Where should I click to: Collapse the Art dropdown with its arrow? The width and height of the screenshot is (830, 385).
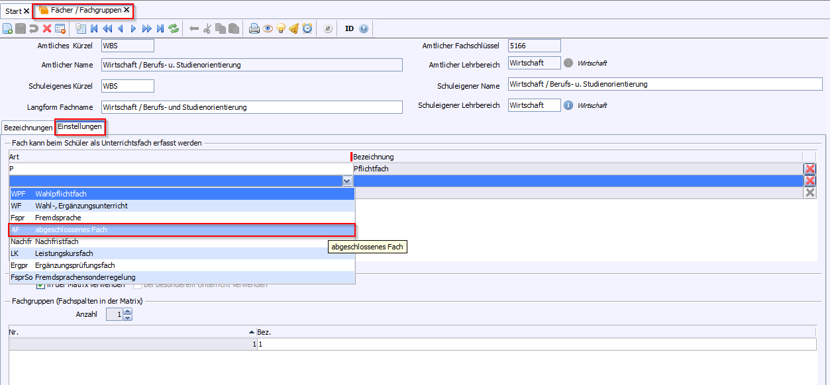point(346,181)
